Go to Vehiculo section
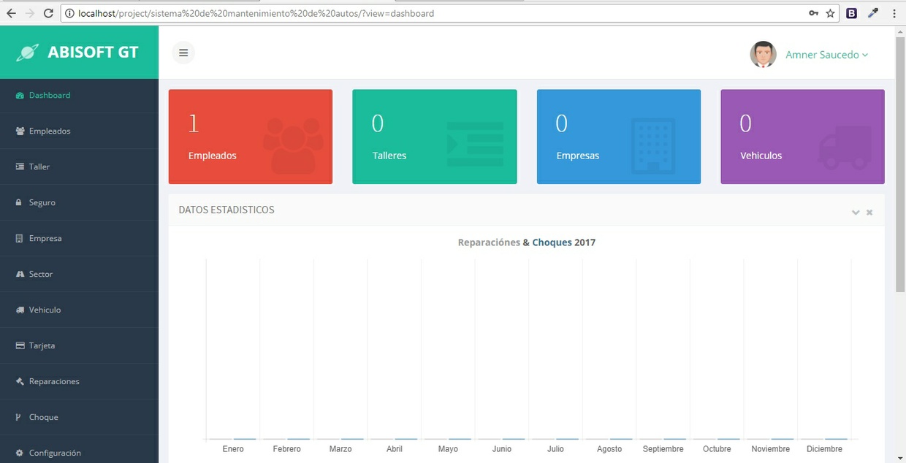Image resolution: width=906 pixels, height=463 pixels. [79, 310]
